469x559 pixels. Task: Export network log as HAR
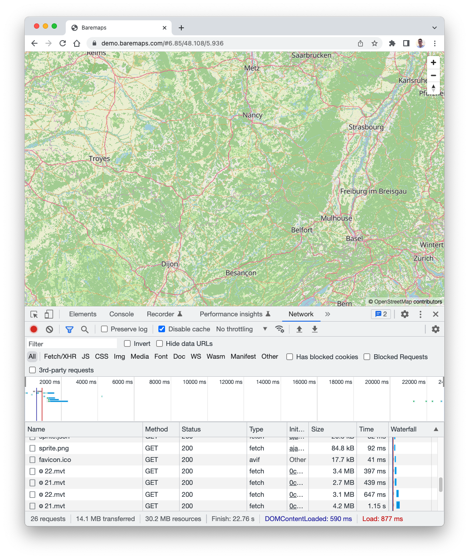(314, 329)
